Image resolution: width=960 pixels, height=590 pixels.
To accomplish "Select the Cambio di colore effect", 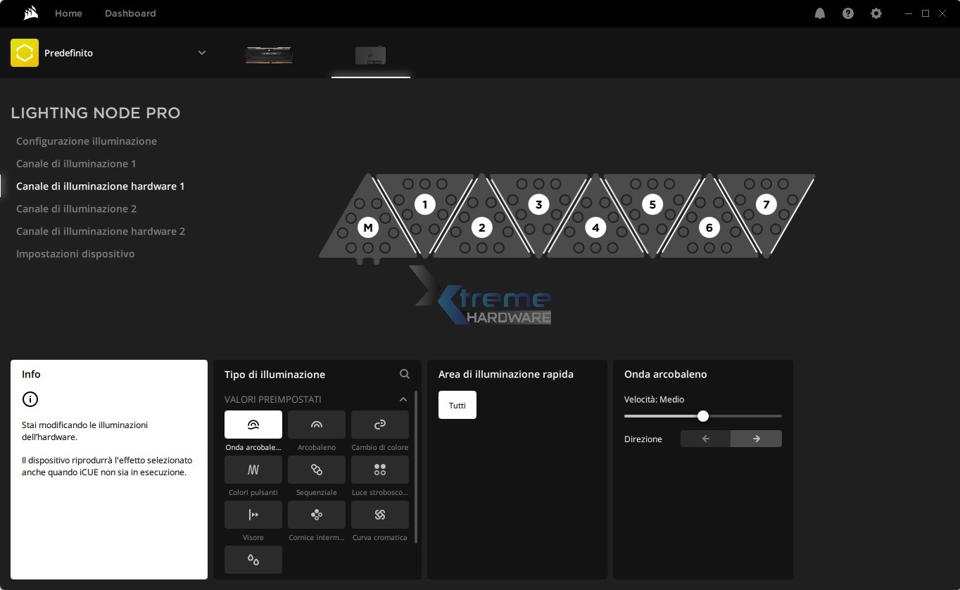I will 379,425.
